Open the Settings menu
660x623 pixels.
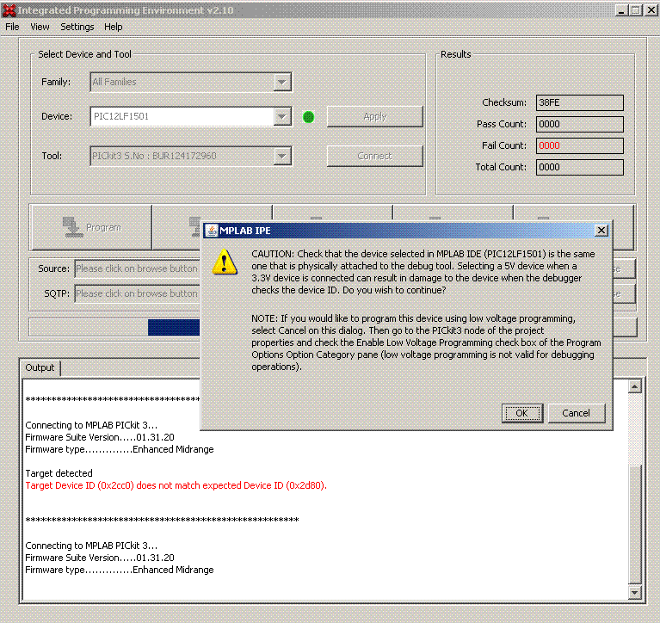point(77,27)
